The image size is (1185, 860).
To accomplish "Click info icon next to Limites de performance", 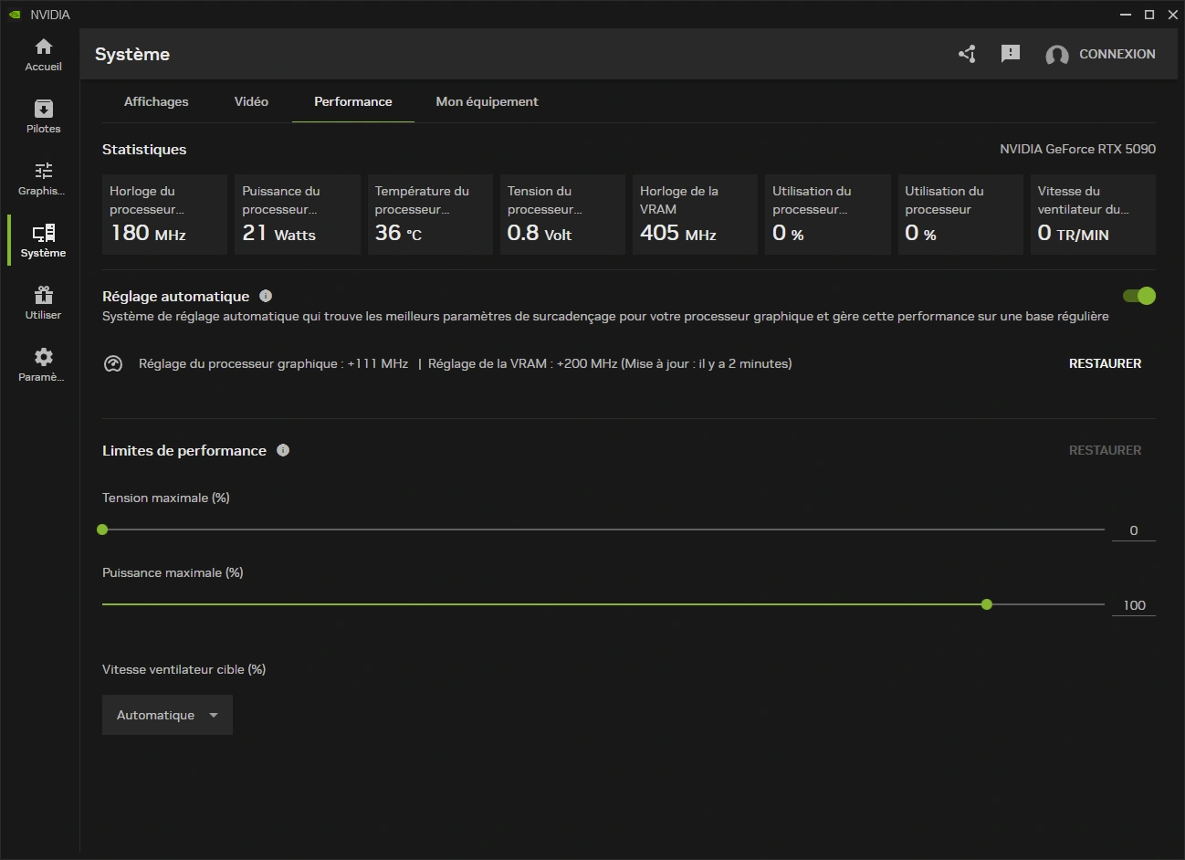I will (x=283, y=450).
